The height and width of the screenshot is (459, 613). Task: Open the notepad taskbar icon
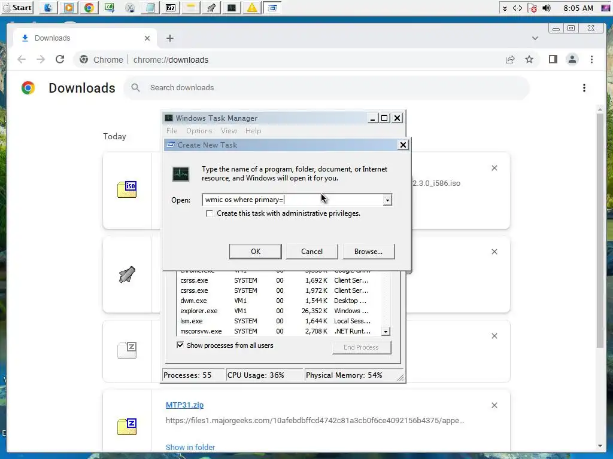150,7
